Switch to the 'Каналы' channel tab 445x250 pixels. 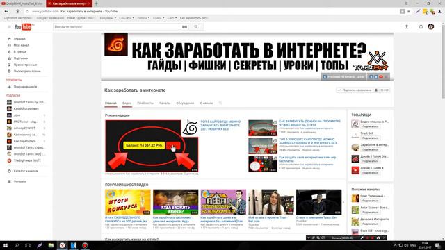pyautogui.click(x=165, y=103)
